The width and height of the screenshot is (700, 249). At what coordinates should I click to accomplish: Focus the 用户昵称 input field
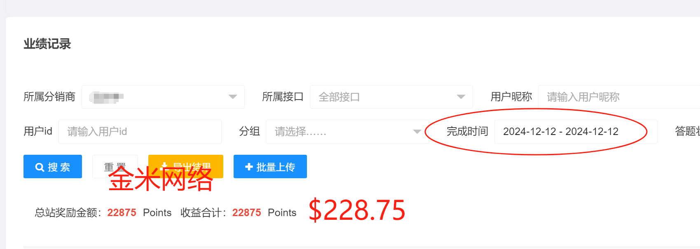[x=619, y=97]
